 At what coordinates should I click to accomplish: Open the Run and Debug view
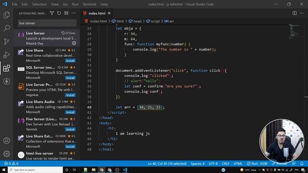[x=6, y=55]
